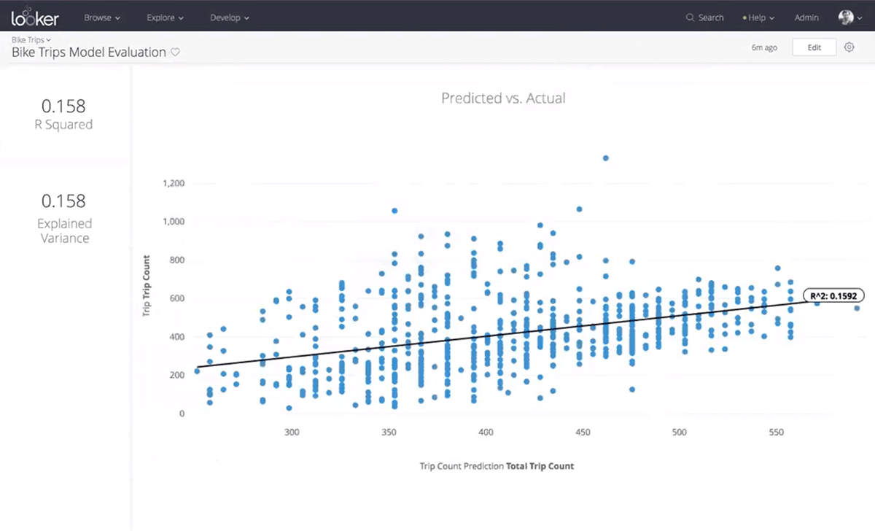This screenshot has height=531, width=875.
Task: Open Search with the magnifying glass icon
Action: point(691,18)
